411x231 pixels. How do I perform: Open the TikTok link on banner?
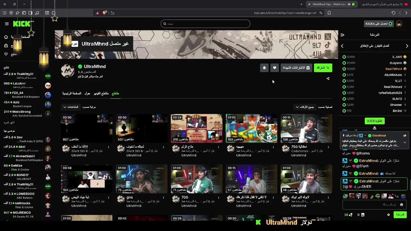328,45
